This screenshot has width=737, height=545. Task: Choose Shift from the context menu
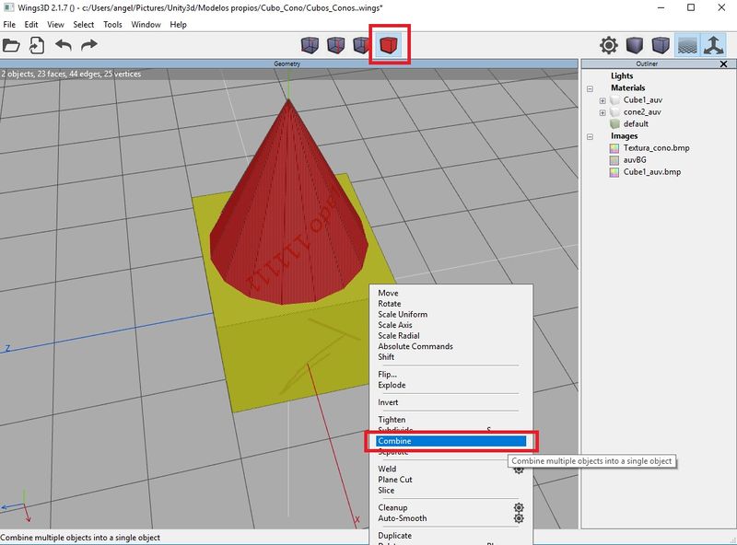[x=386, y=357]
